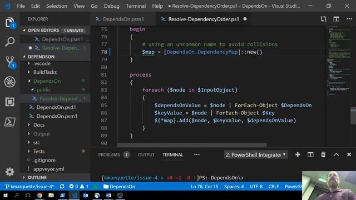Open the Debug view icon

[x=10, y=82]
